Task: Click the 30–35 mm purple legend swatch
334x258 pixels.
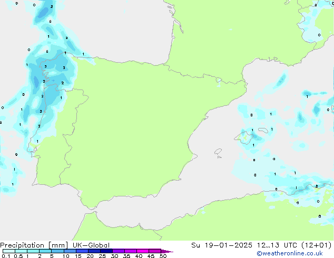Action: click(x=119, y=251)
